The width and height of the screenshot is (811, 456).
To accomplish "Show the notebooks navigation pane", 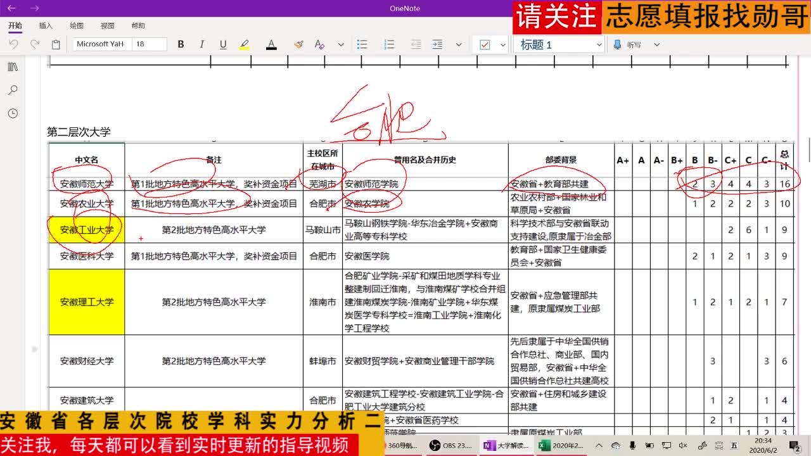I will coord(13,67).
